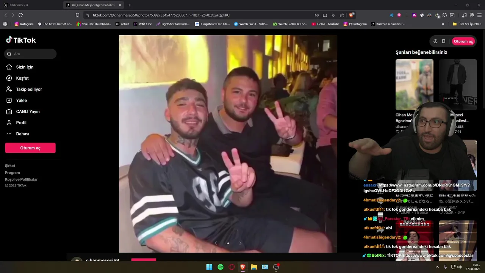Open The best ChatBot bookmark
This screenshot has width=485, height=273.
pos(55,24)
